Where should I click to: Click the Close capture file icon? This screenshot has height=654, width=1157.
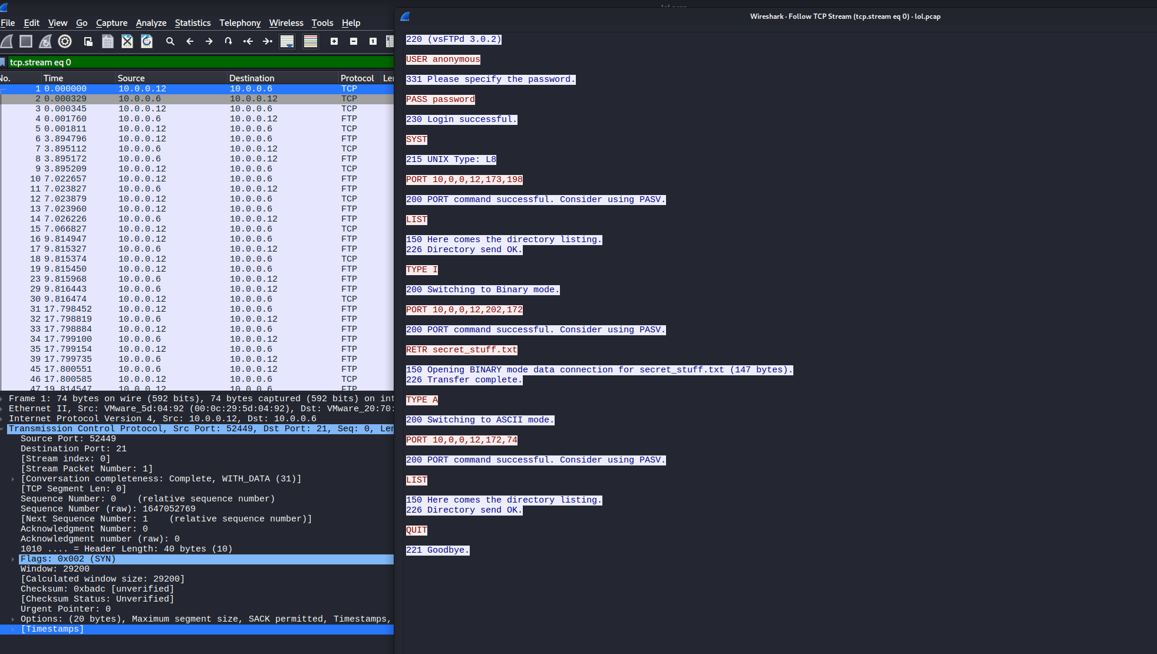[x=127, y=41]
